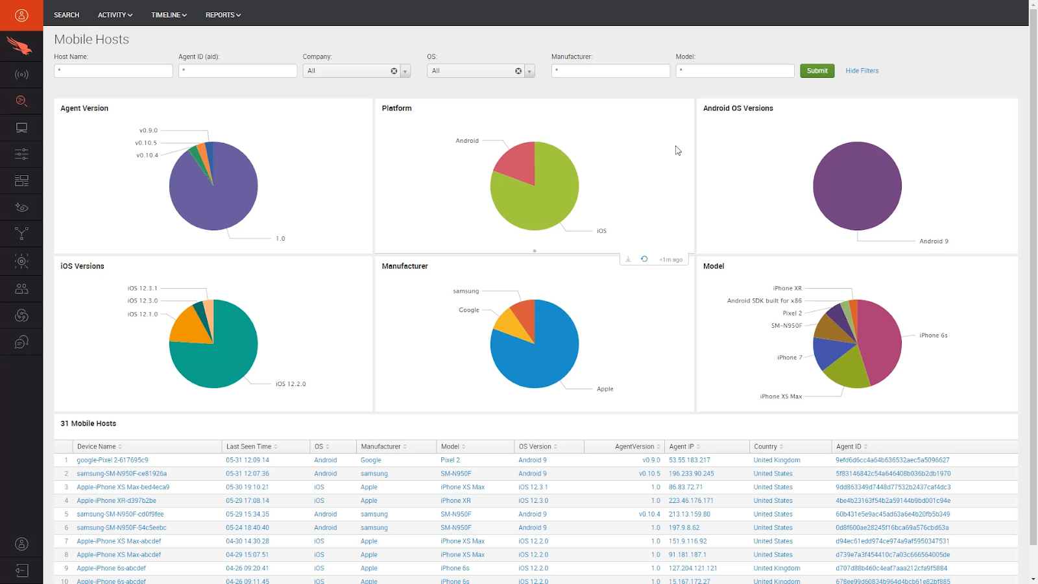The width and height of the screenshot is (1038, 584).
Task: Clear the Company filter with its X icon
Action: point(394,71)
